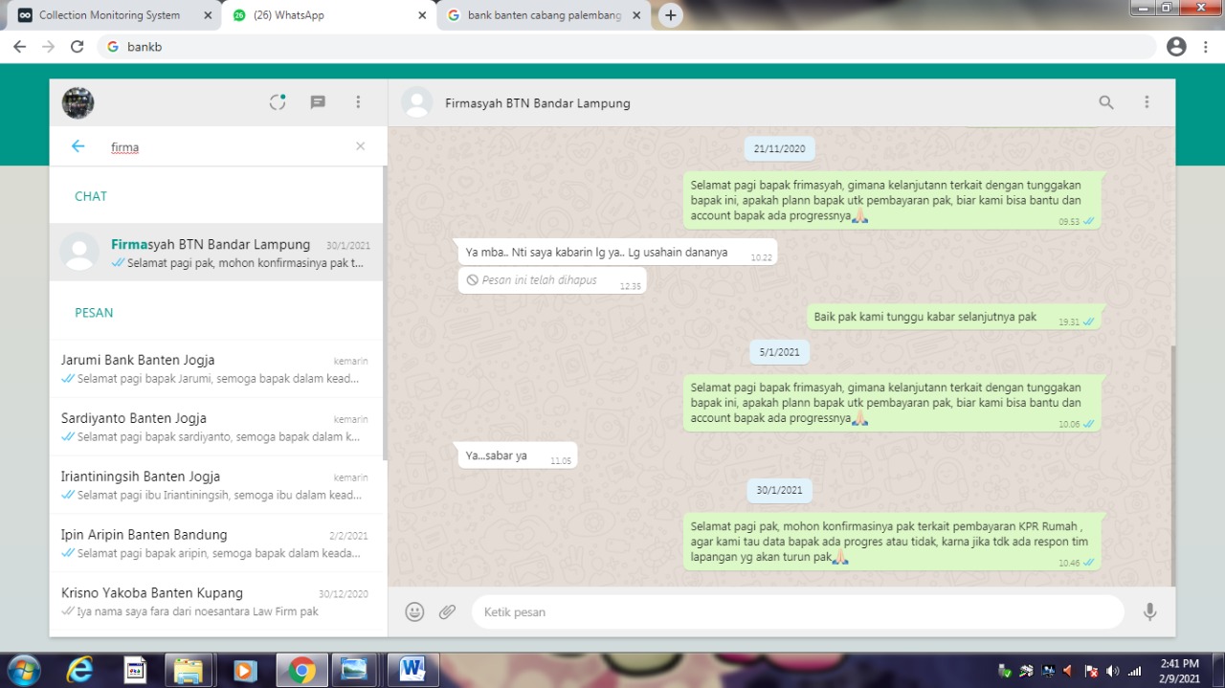Open the Jarumi Bank Banten Jogja message
1225x688 pixels.
[x=215, y=369]
